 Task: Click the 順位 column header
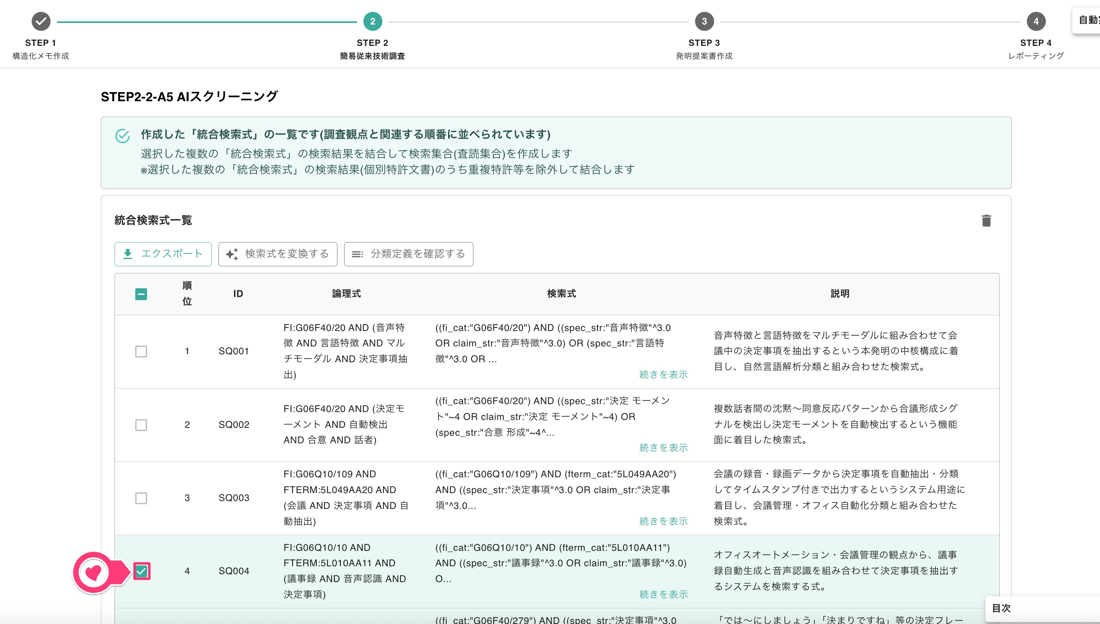point(187,293)
